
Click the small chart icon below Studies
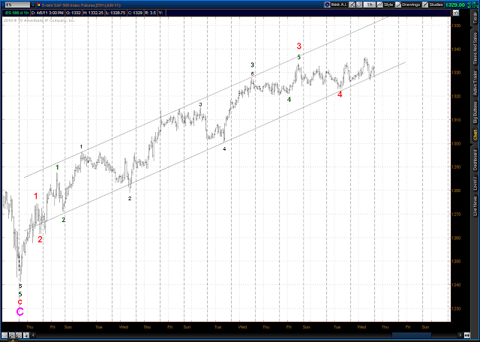tap(456, 13)
